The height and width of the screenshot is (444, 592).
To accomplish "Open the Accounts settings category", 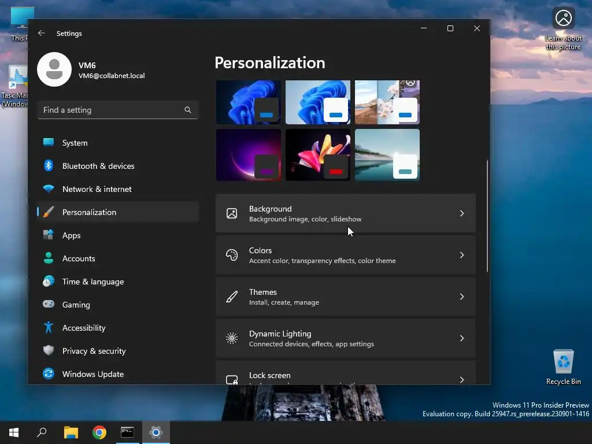I will (118, 258).
